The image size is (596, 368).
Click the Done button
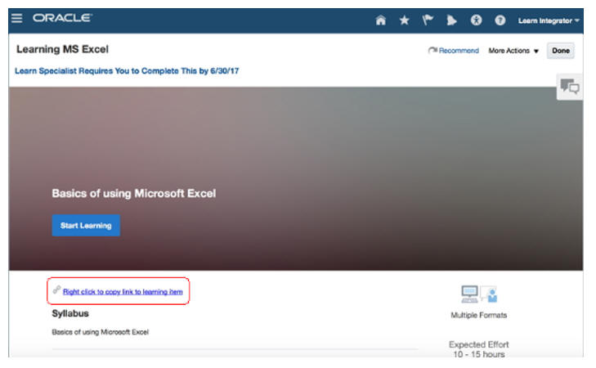pos(561,51)
